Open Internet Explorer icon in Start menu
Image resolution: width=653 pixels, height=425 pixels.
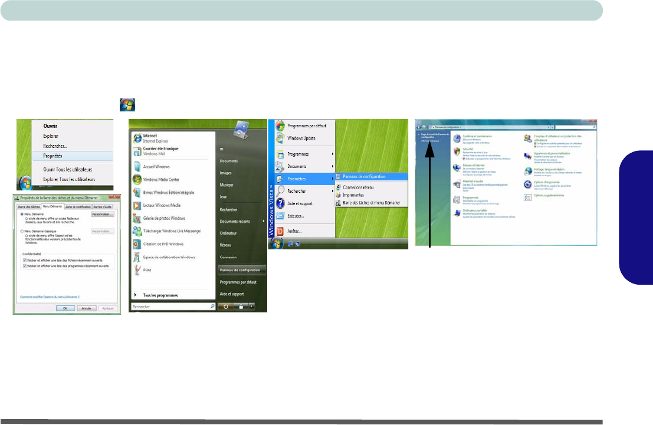(137, 138)
